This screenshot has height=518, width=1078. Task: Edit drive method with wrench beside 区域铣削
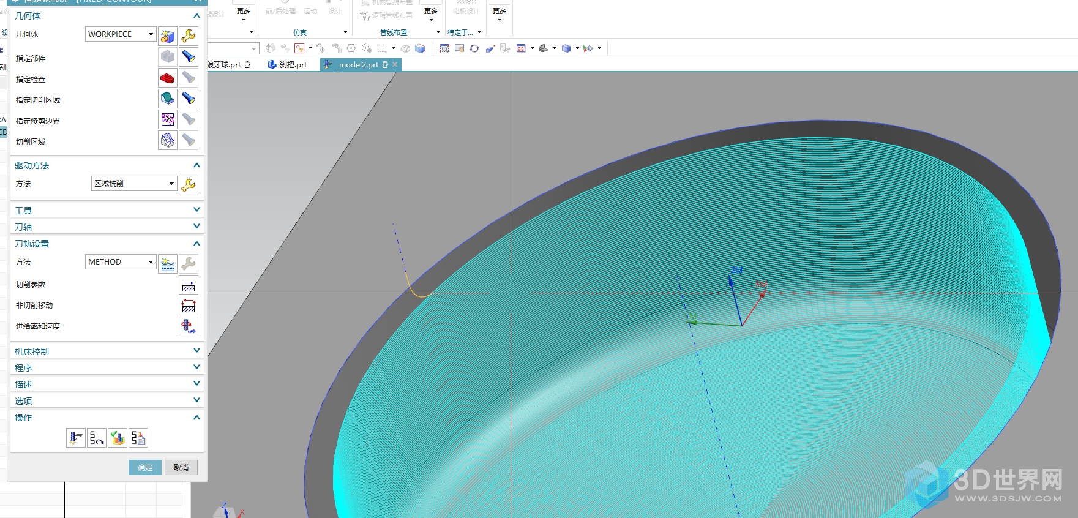pyautogui.click(x=189, y=185)
